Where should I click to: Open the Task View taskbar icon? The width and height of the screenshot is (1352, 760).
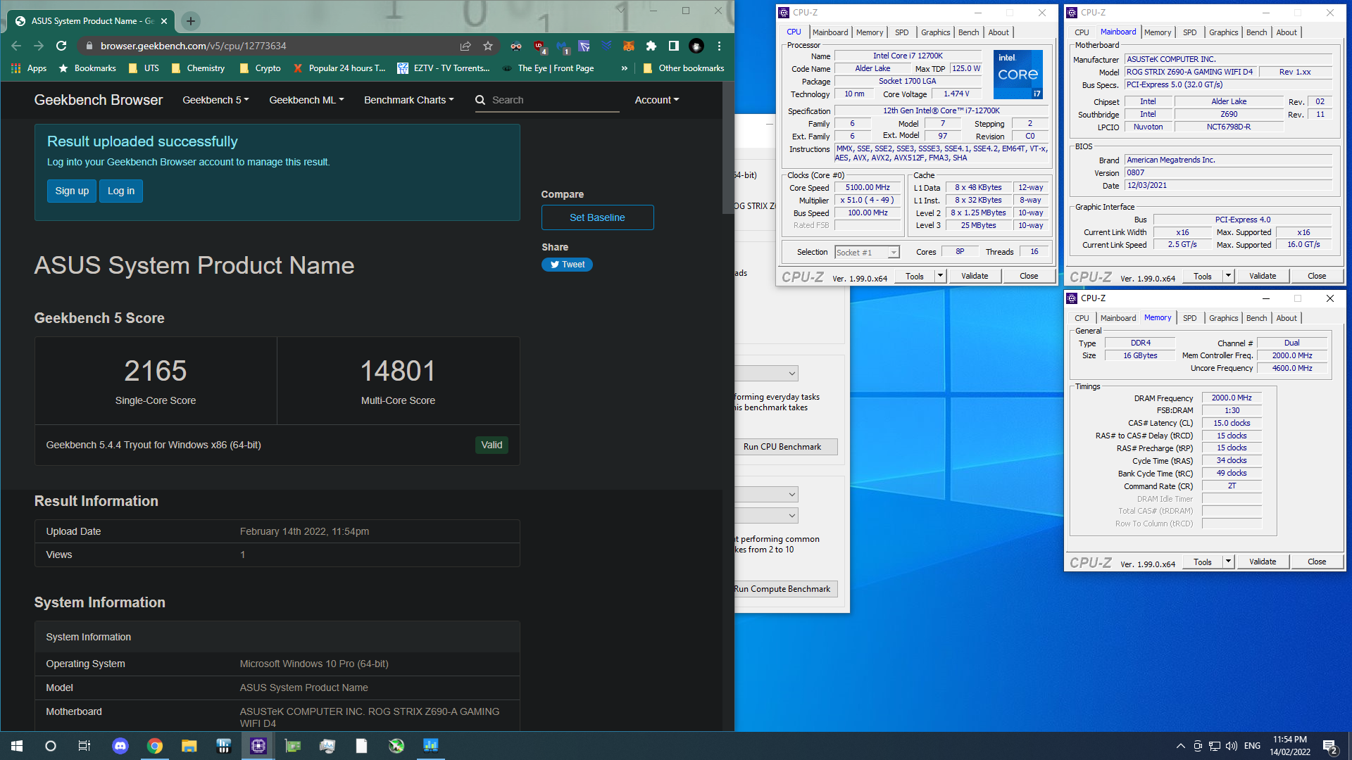84,746
